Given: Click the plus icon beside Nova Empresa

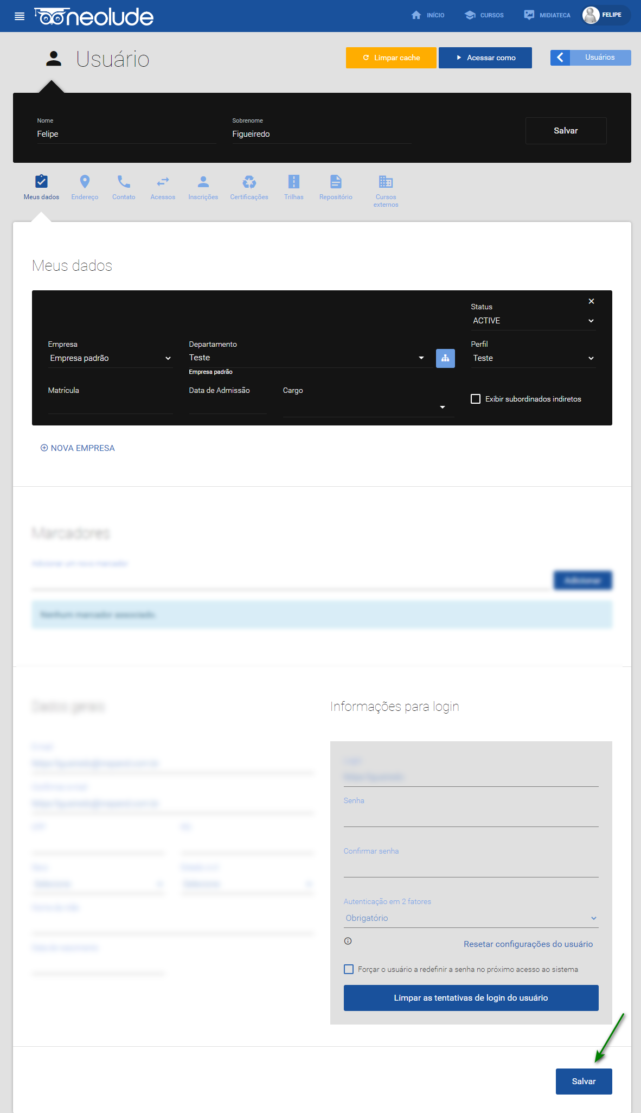Looking at the screenshot, I should click(44, 448).
